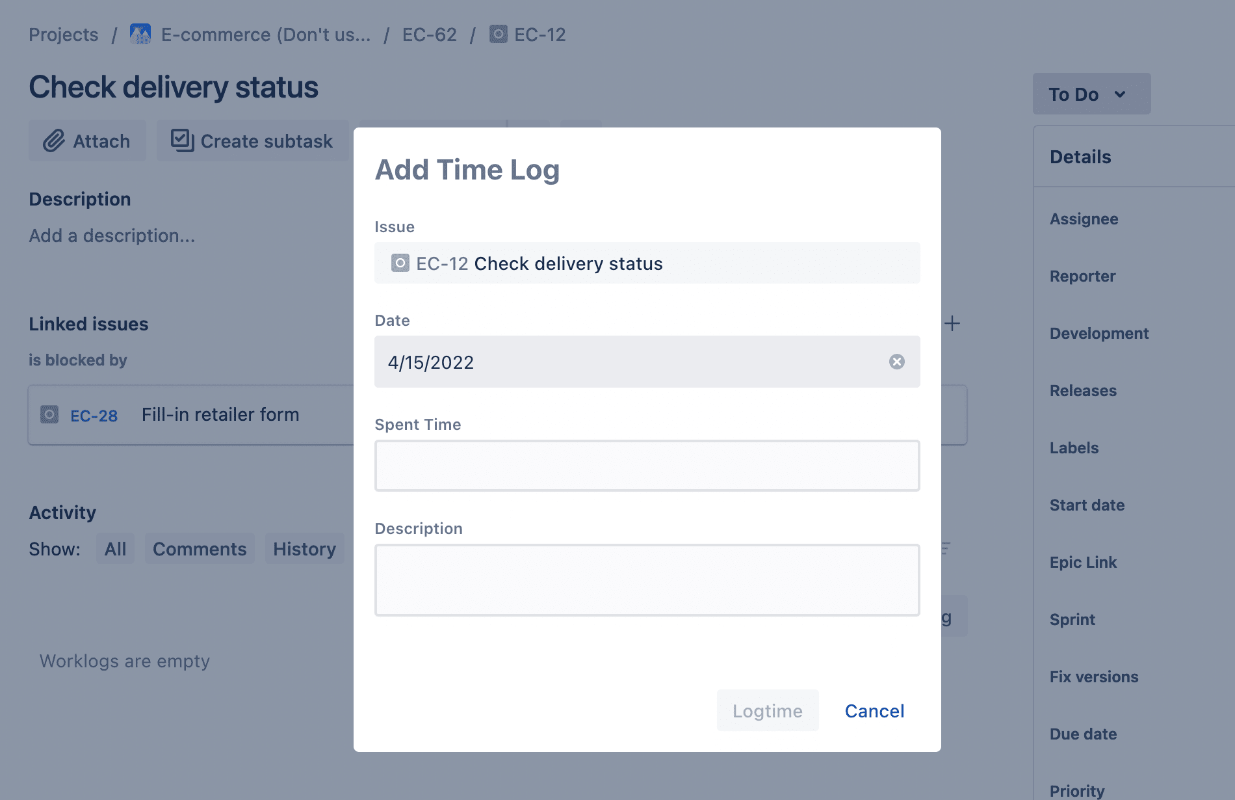Click the paperclip Attach icon
The height and width of the screenshot is (800, 1235).
(x=54, y=140)
